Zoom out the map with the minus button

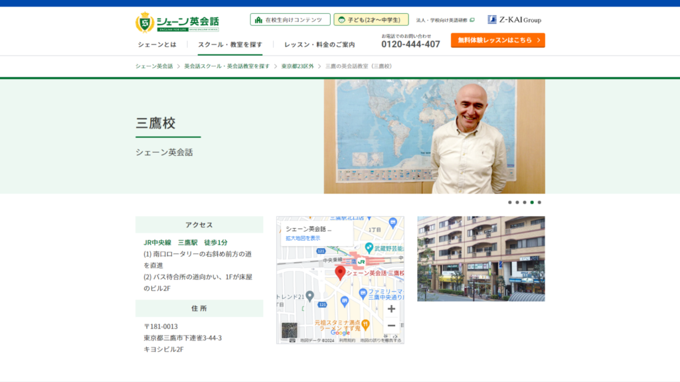coord(391,325)
